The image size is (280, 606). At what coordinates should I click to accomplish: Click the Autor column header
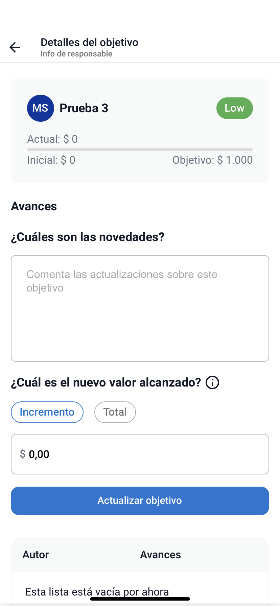36,555
